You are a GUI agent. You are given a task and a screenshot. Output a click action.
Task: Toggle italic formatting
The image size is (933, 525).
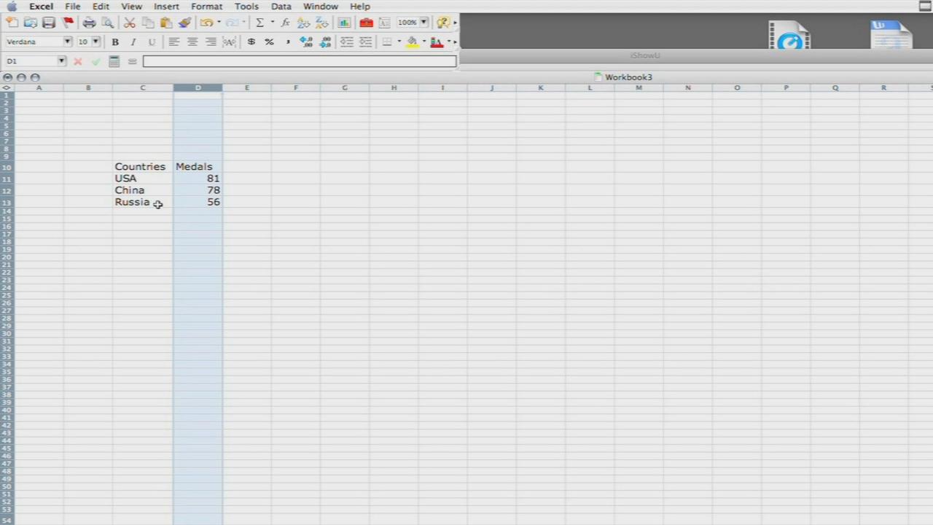pyautogui.click(x=133, y=42)
